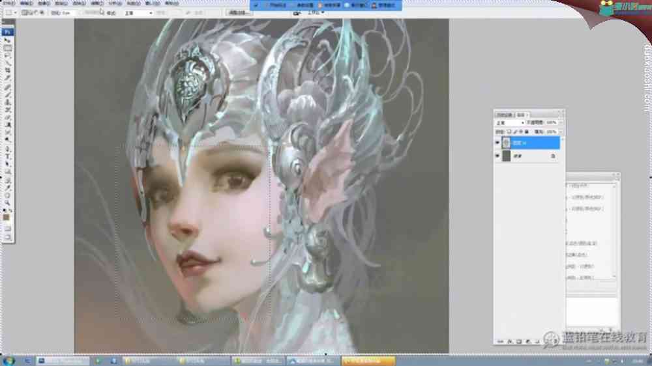Screen dimensions: 652x366
Task: Select the Shape tool
Action: click(x=7, y=171)
